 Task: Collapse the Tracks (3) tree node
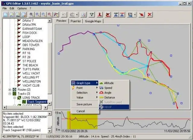(10, 94)
